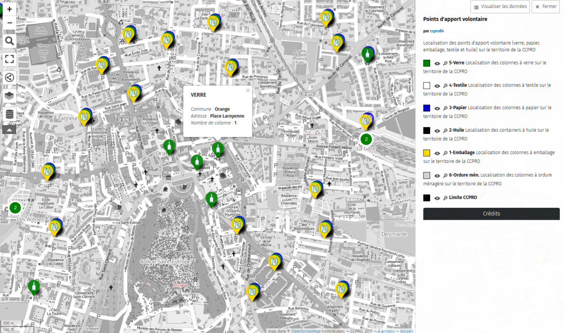Hide the 5-Verre layer with the eye icon

437,63
